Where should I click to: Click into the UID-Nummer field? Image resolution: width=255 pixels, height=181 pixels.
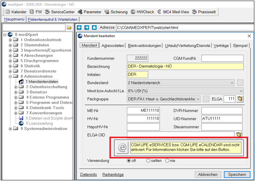click(x=222, y=119)
